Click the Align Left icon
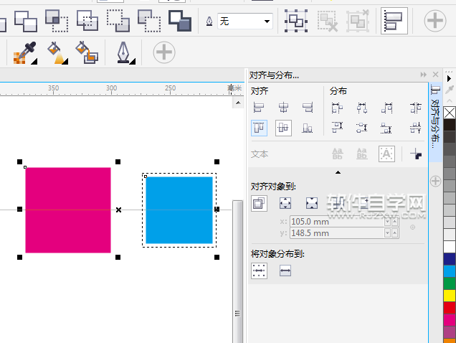This screenshot has width=456, height=343. click(x=259, y=108)
